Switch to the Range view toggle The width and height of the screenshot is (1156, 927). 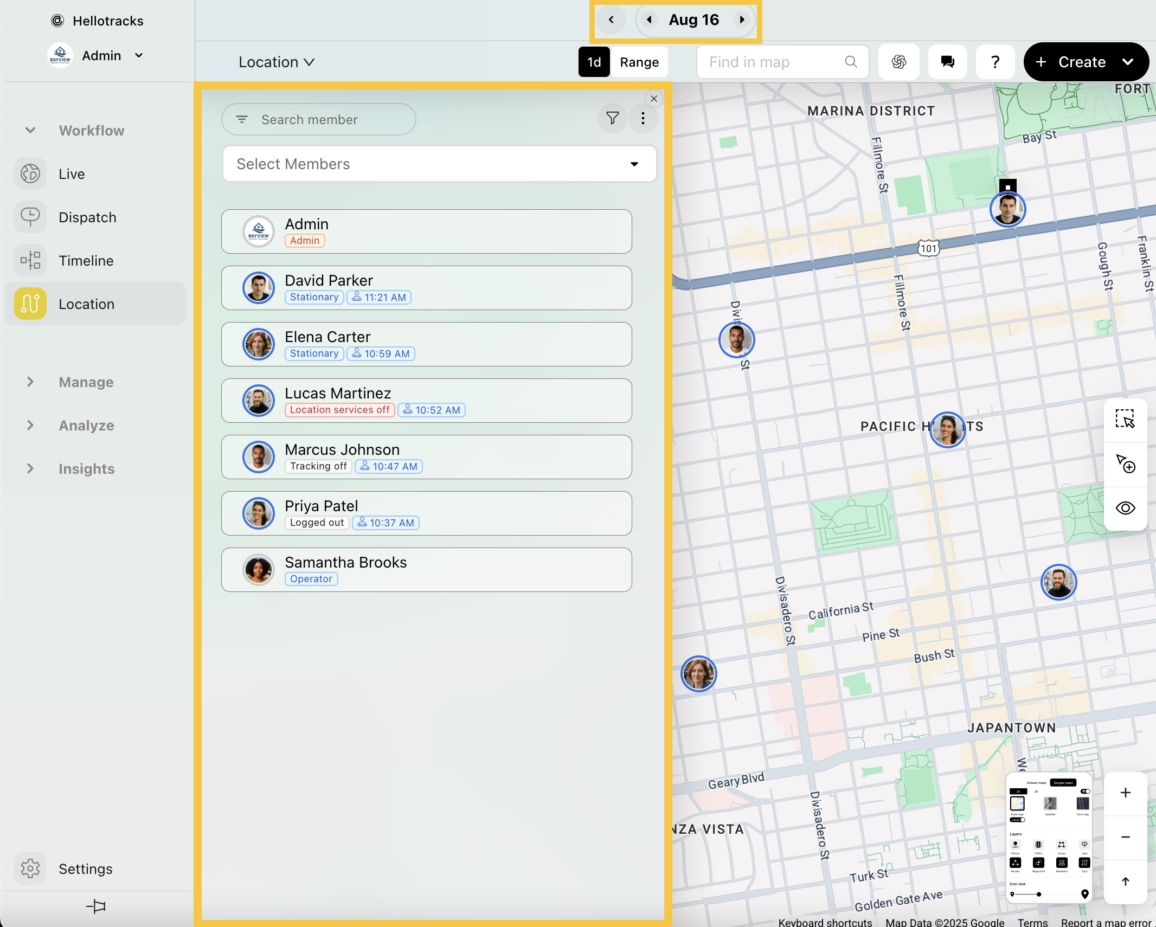click(x=639, y=62)
